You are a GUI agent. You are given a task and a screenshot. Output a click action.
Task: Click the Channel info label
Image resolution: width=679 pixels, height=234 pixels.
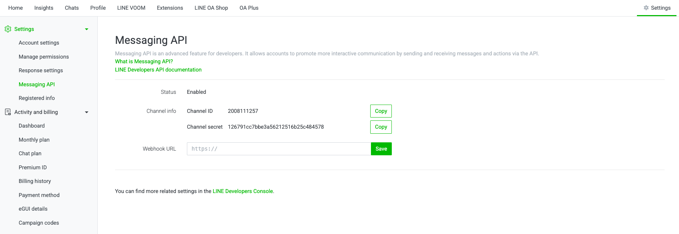point(161,111)
